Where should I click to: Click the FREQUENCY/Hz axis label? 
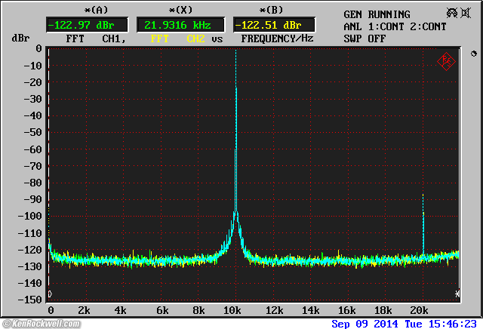[x=277, y=38]
